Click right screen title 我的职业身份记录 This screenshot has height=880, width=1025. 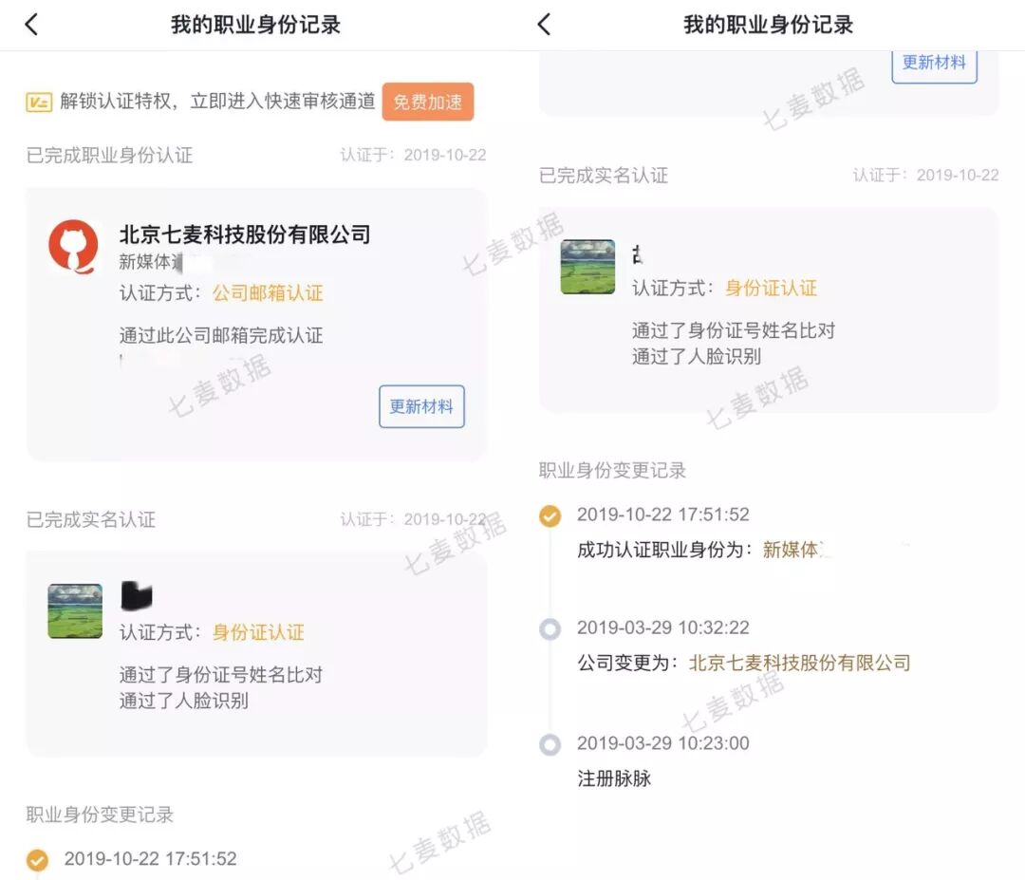(x=768, y=25)
